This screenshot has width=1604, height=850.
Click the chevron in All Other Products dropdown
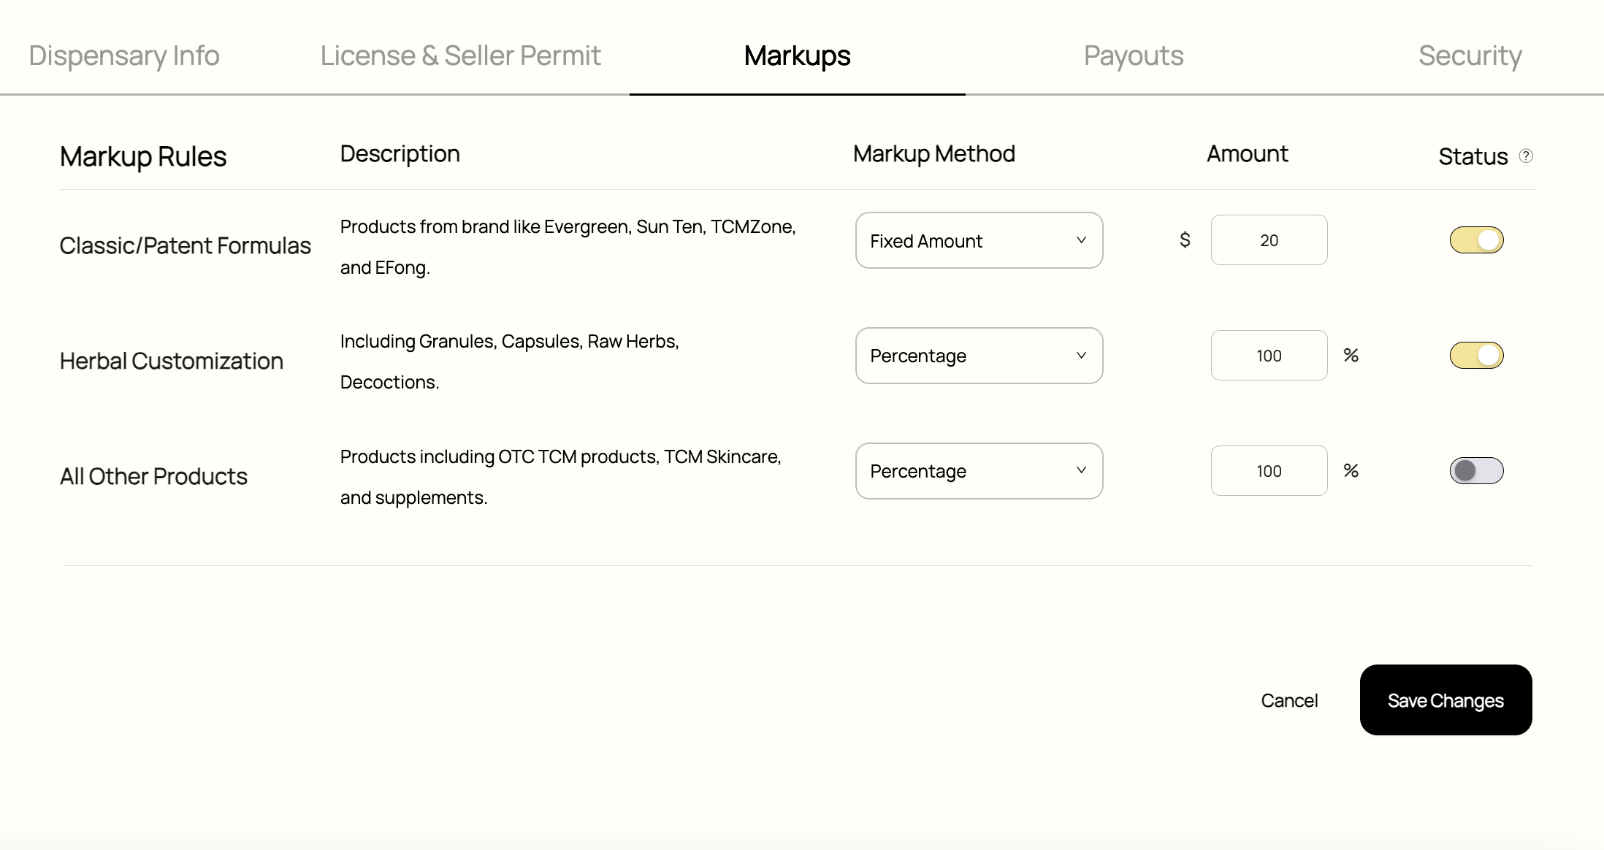tap(1081, 470)
